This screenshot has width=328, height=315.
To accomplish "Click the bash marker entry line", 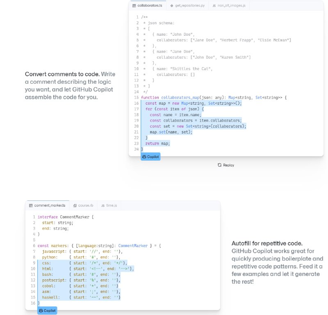I will click(x=81, y=274).
